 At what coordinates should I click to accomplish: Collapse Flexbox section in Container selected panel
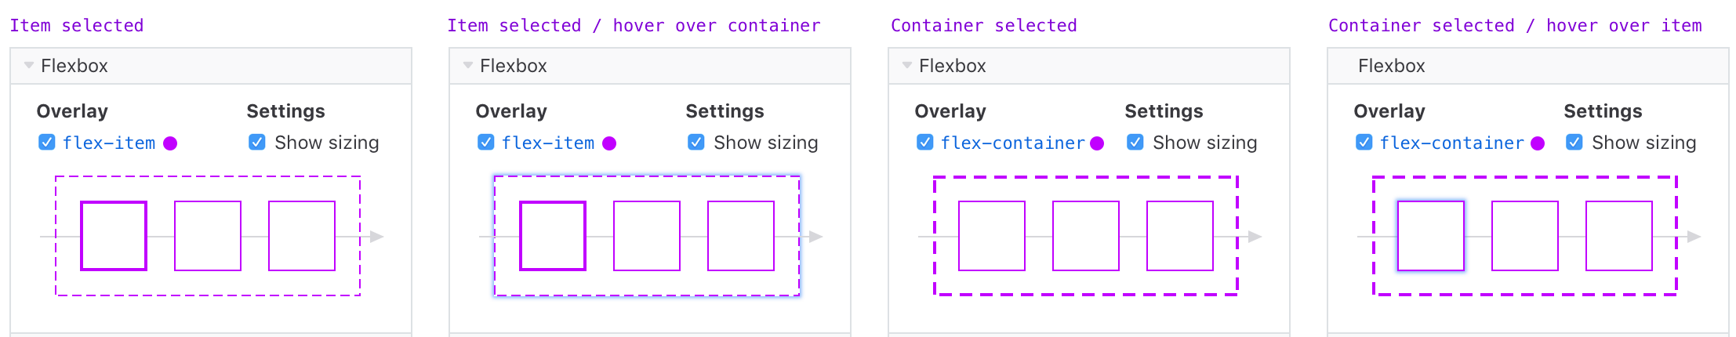pos(907,66)
